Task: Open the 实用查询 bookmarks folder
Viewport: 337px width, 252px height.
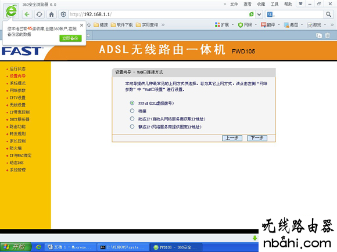Action: 147,25
